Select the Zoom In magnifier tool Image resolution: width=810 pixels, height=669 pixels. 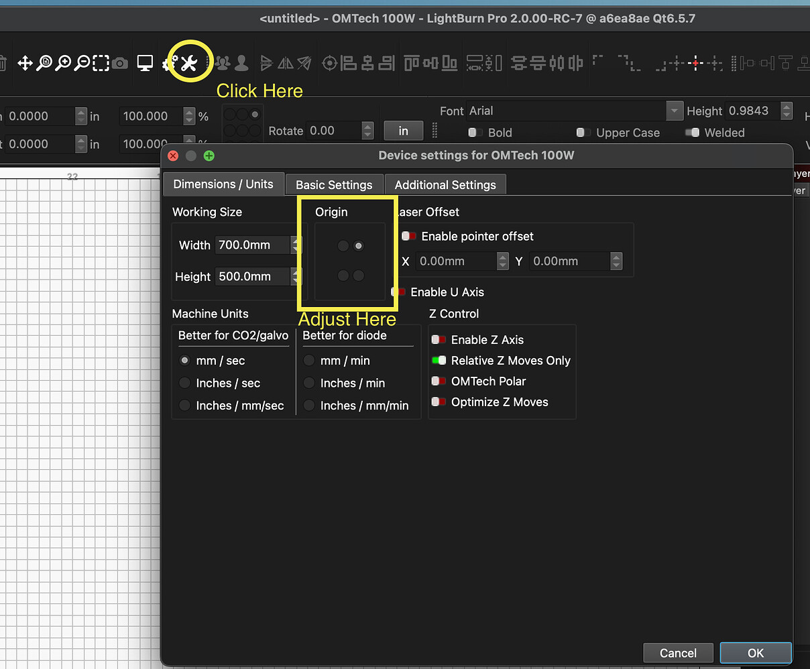pyautogui.click(x=64, y=62)
